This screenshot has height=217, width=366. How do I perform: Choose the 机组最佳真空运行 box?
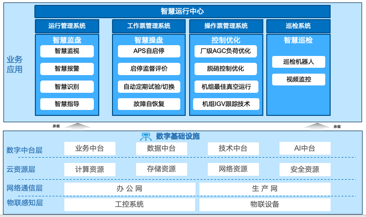pyautogui.click(x=226, y=86)
